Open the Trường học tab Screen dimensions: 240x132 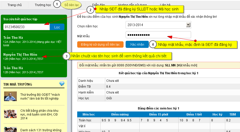pos(43,5)
